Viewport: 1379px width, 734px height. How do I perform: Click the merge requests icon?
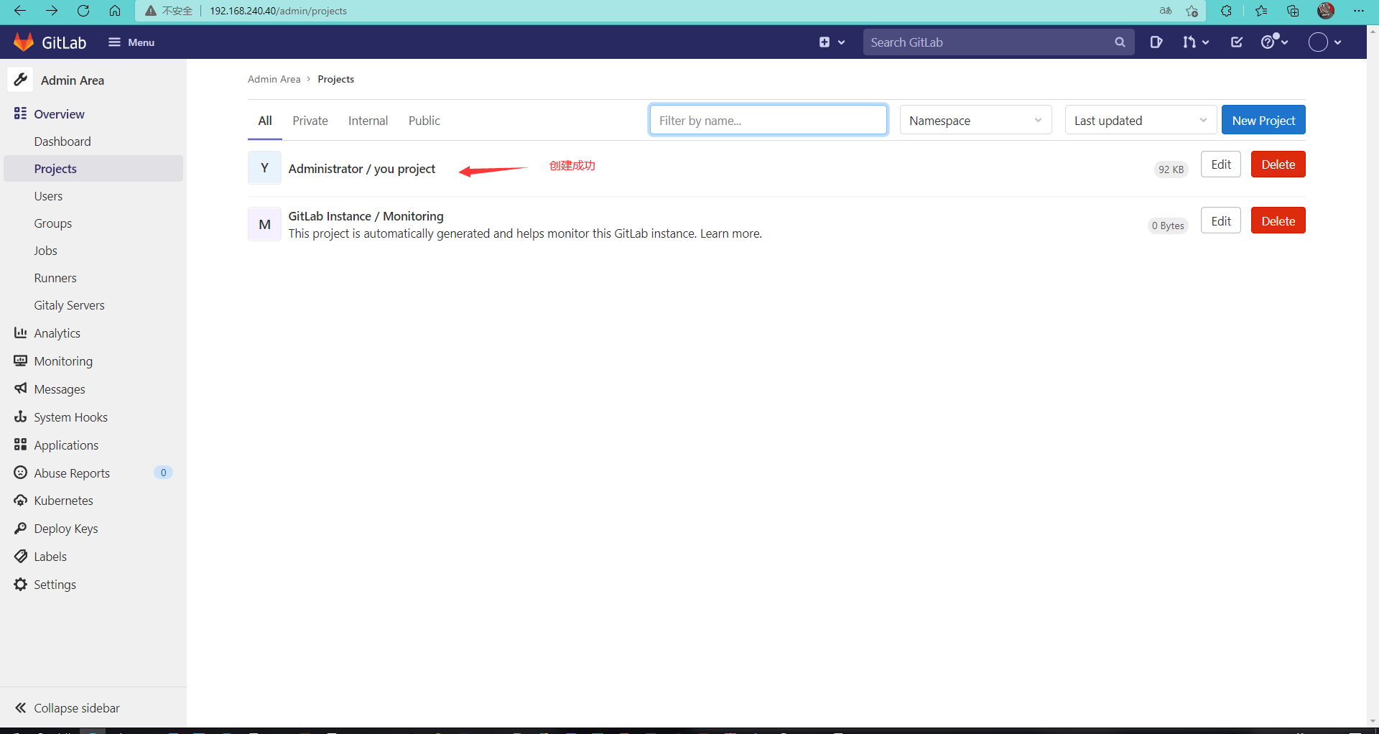click(1191, 42)
